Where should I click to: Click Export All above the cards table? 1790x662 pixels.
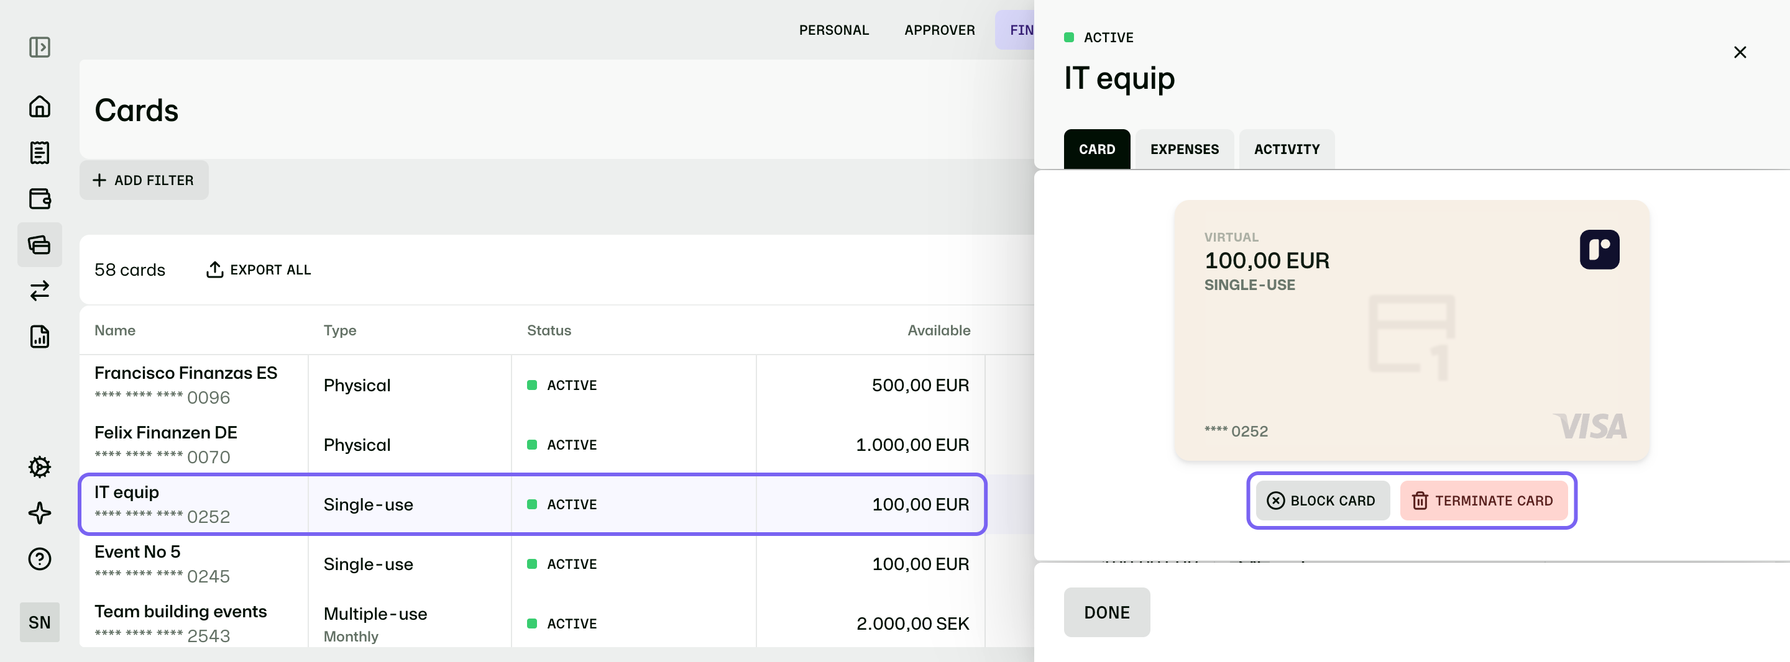pyautogui.click(x=259, y=270)
